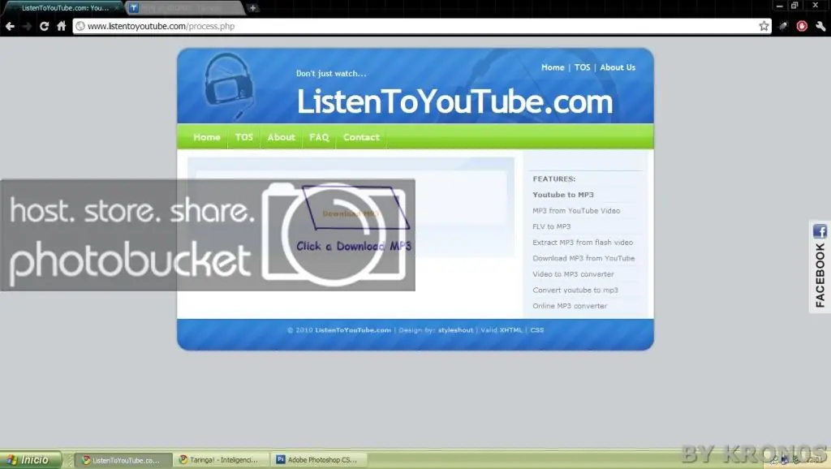The height and width of the screenshot is (469, 831).
Task: Click the rocket extension icon near the omnibox
Action: (782, 25)
